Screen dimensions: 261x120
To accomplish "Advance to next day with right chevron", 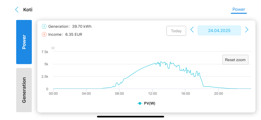I will click(247, 30).
